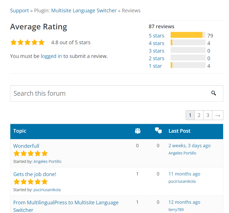Filter reviews by 4 stars
This screenshot has height=213, width=229.
156,43
